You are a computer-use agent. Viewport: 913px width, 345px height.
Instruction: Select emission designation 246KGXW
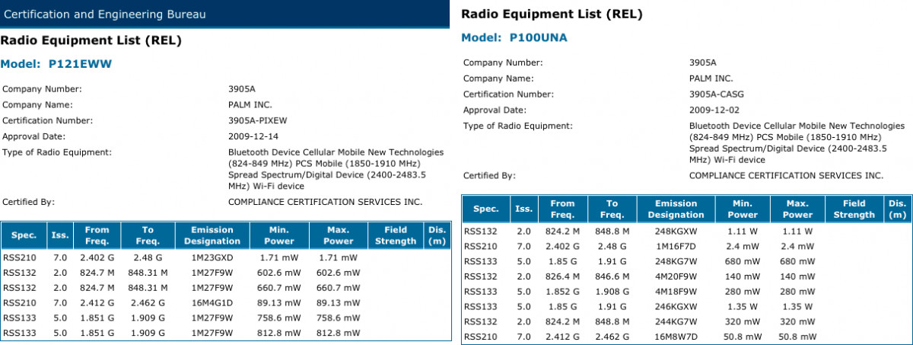click(x=676, y=306)
